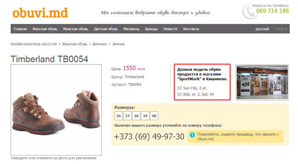298x164 pixels.
Task: Click the phone handset icon
Action: pyautogui.click(x=250, y=12)
